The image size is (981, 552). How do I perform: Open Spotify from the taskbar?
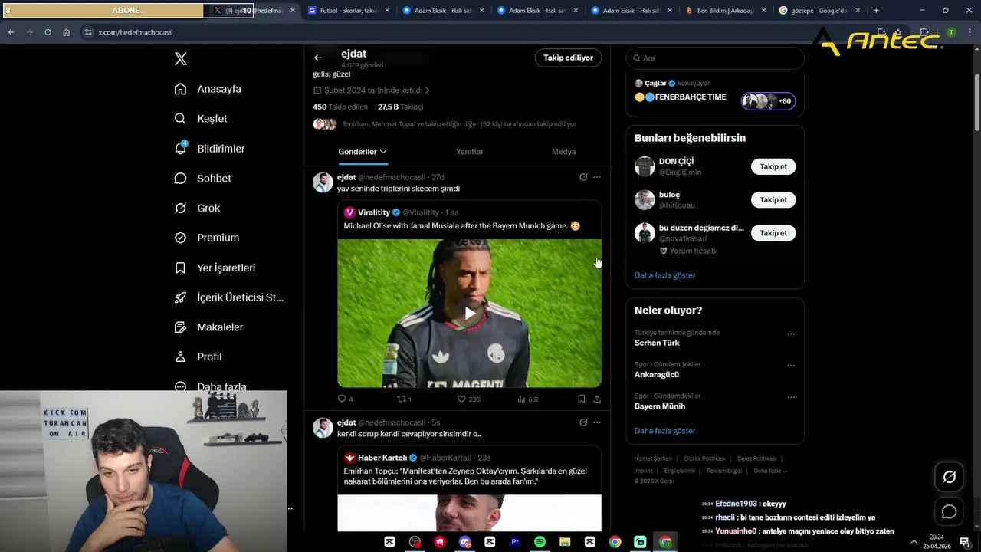click(x=540, y=542)
